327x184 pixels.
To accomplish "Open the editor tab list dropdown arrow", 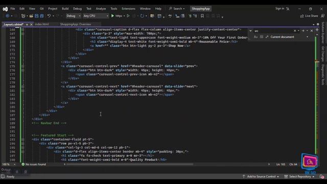I will tap(313, 25).
